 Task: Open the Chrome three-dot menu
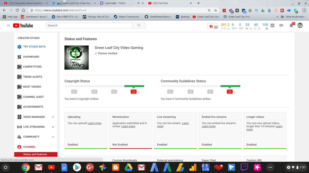[x=305, y=10]
